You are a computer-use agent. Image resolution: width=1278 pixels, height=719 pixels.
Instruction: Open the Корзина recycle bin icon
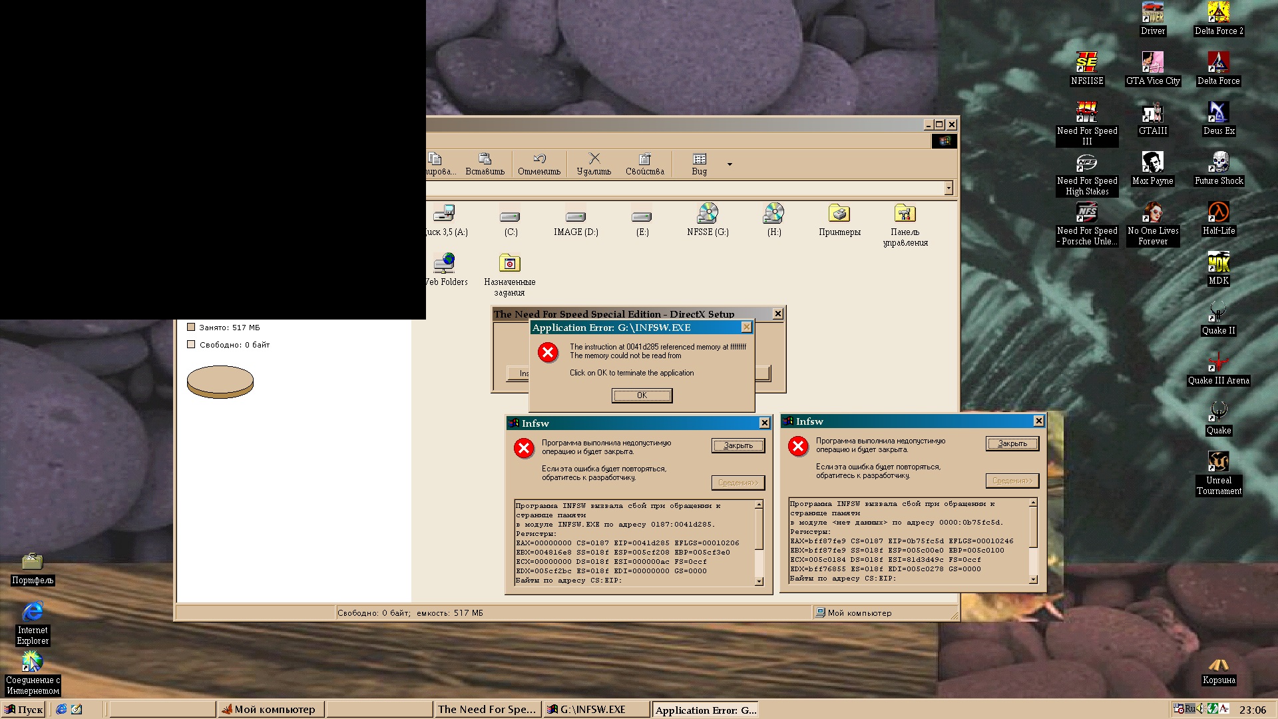pyautogui.click(x=1218, y=664)
